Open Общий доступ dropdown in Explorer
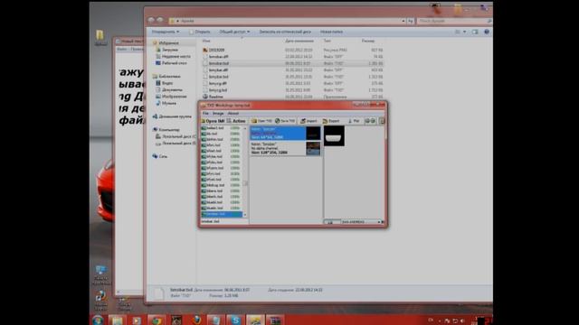The height and width of the screenshot is (325, 579). [234, 32]
